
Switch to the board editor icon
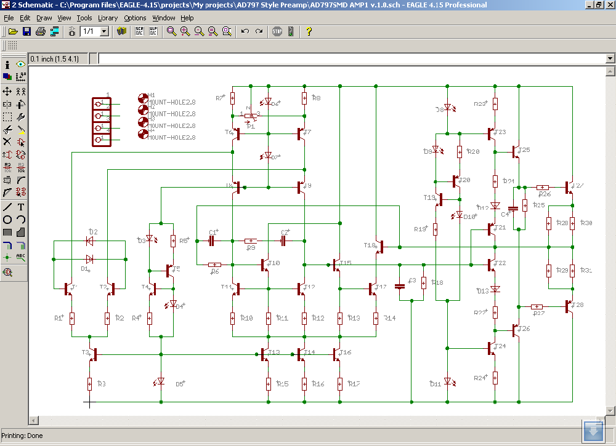click(72, 31)
